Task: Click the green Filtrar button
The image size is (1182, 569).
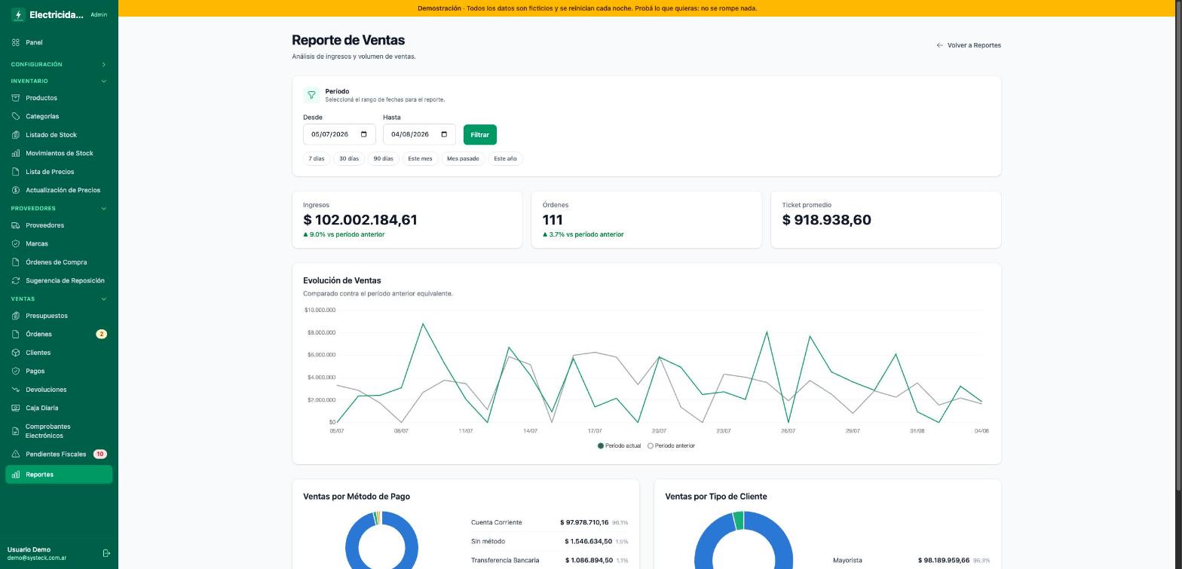Action: tap(480, 135)
